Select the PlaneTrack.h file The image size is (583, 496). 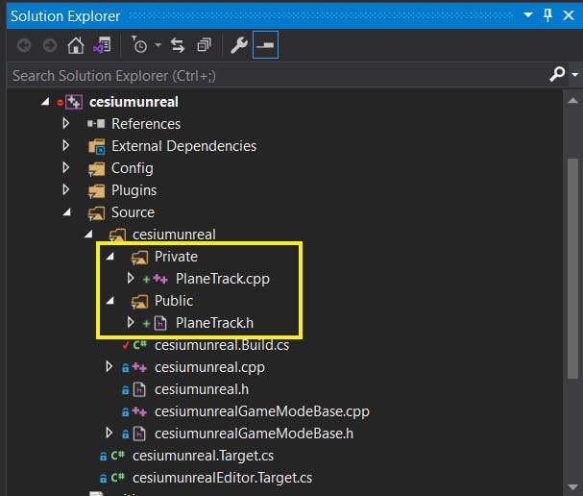[x=214, y=323]
